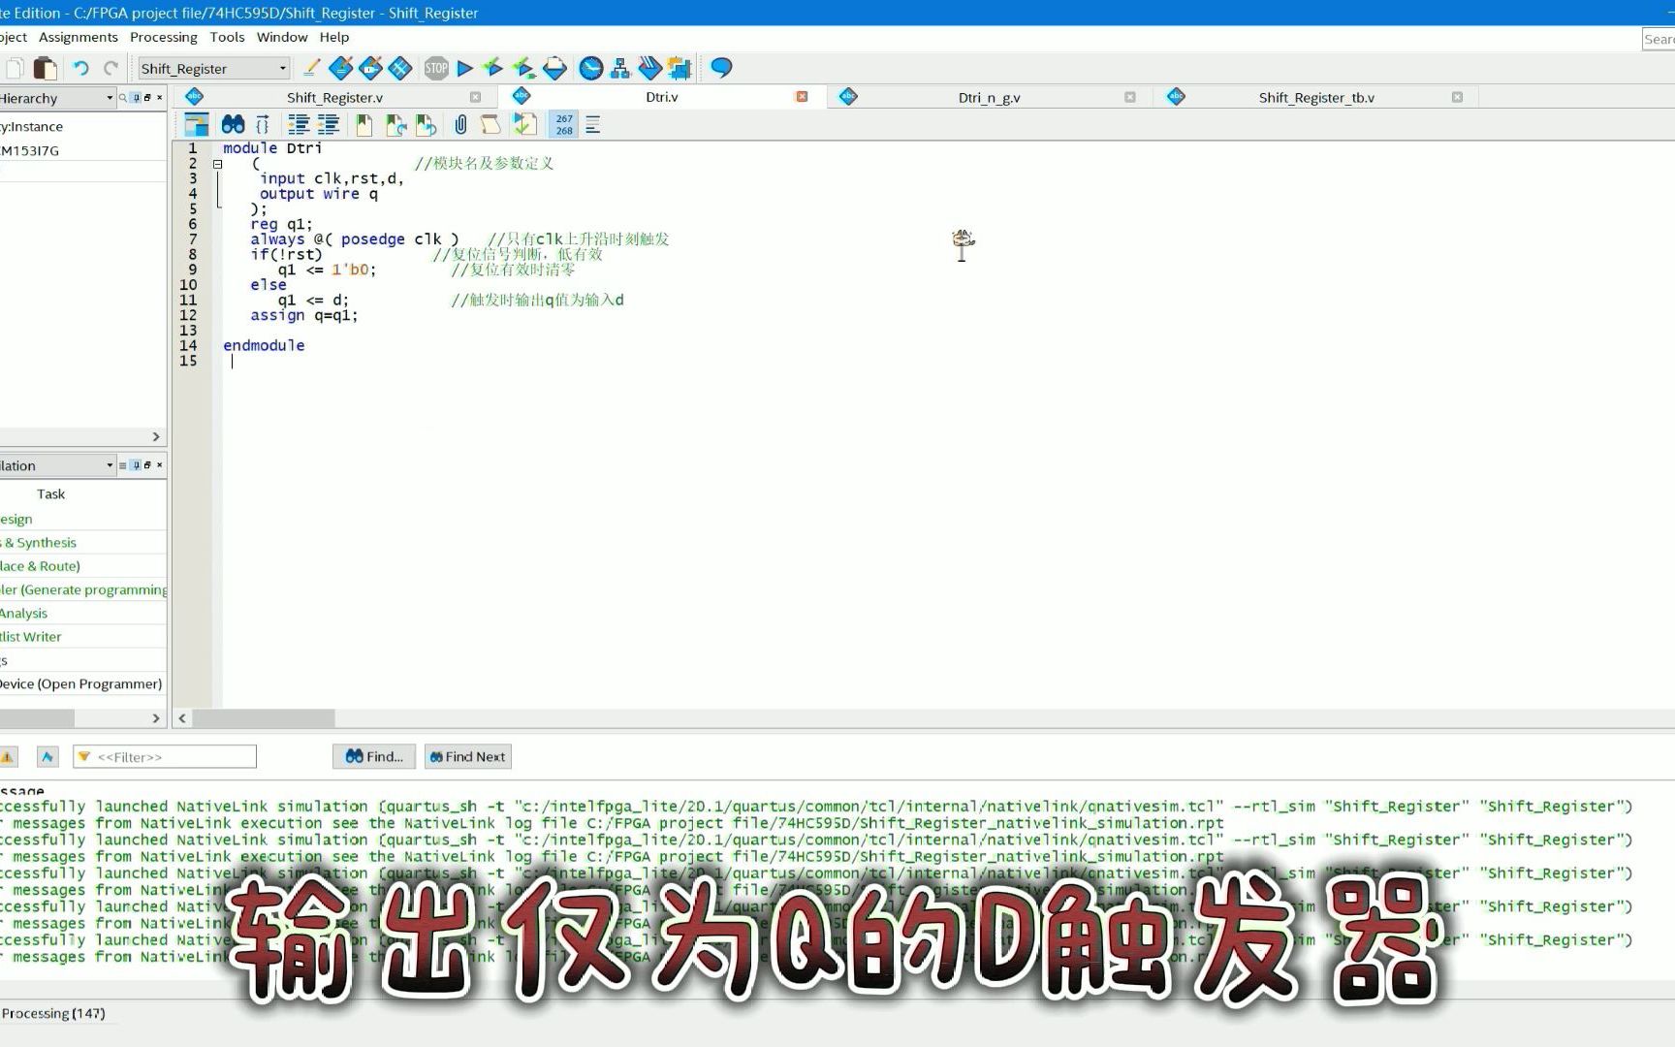This screenshot has height=1047, width=1675.
Task: Click the editor scrollbar left arrow
Action: pos(182,718)
